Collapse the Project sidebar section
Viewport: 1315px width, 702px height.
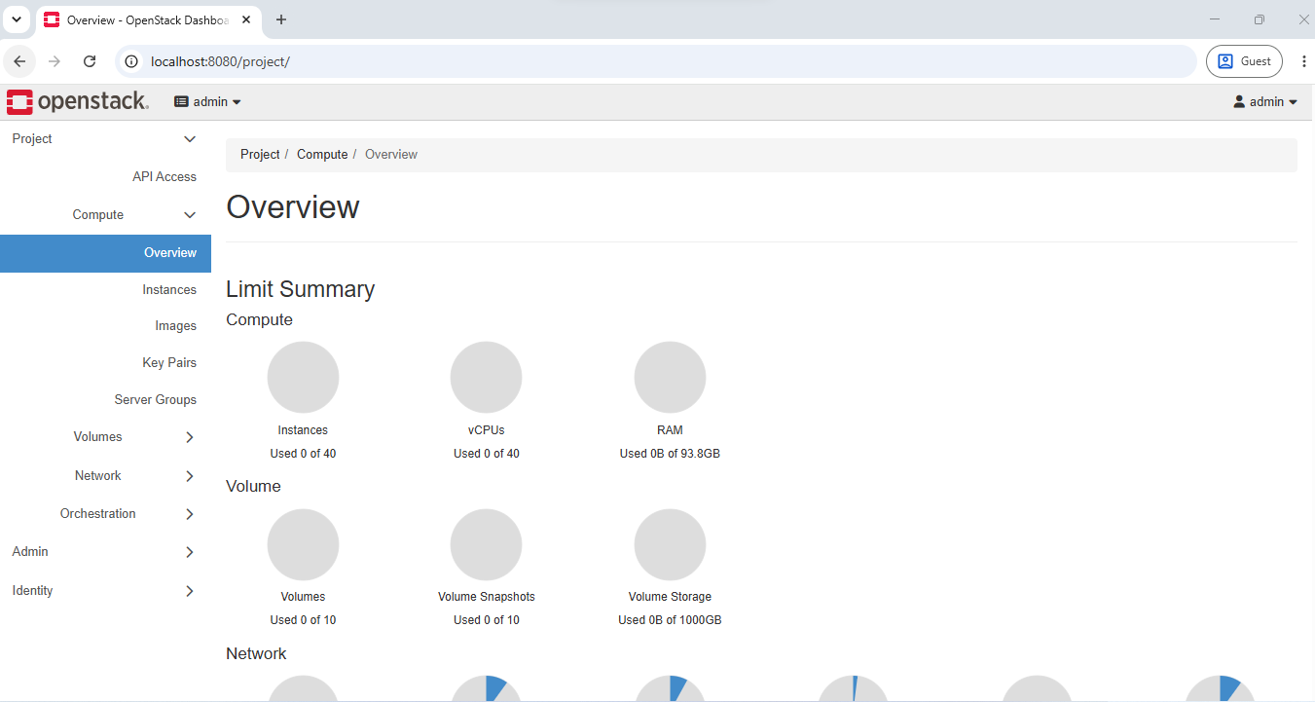[x=105, y=139]
